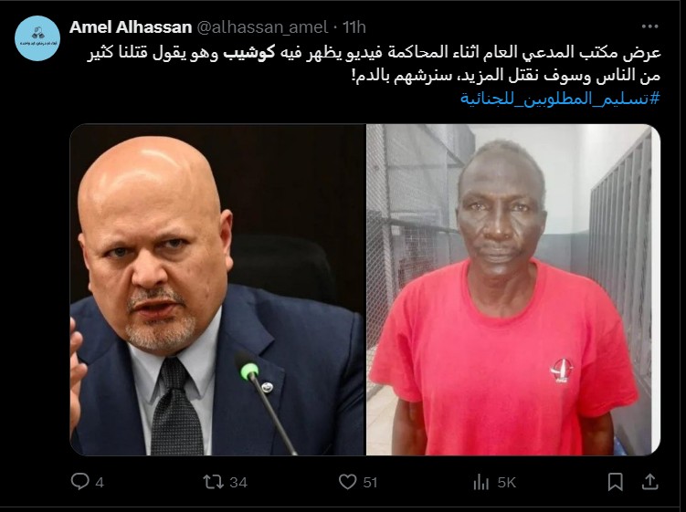Open the @alhassan_amel handle link

[x=262, y=27]
